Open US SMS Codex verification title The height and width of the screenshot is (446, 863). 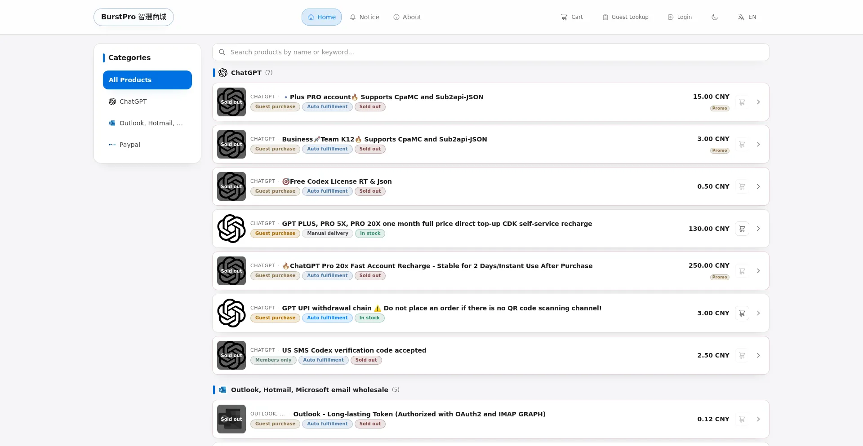[x=354, y=350]
